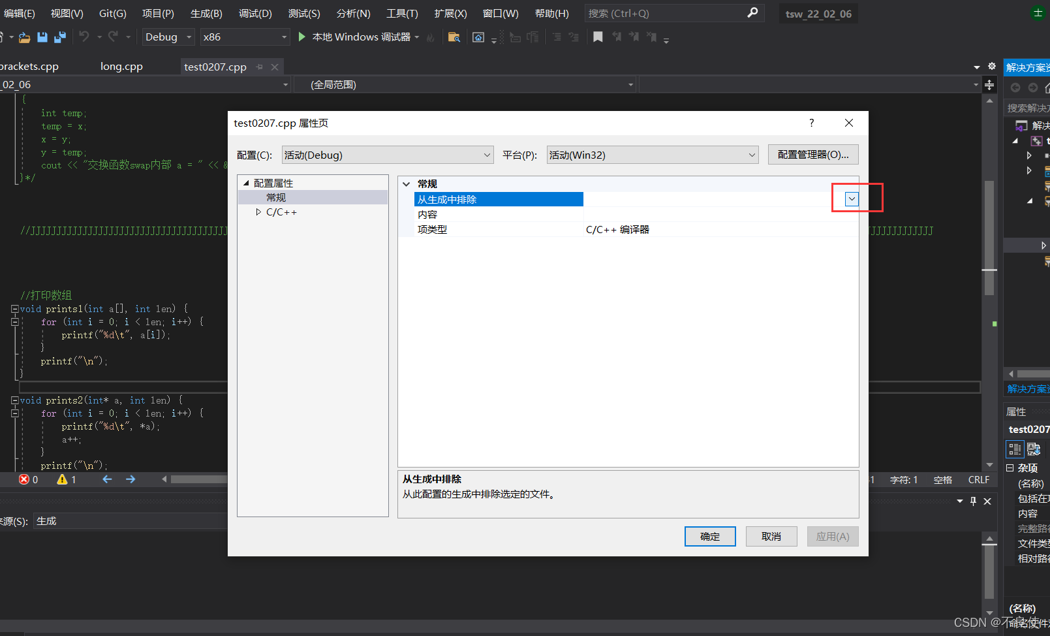Switch Properties panel to categorized view
1050x636 pixels.
click(x=1015, y=449)
